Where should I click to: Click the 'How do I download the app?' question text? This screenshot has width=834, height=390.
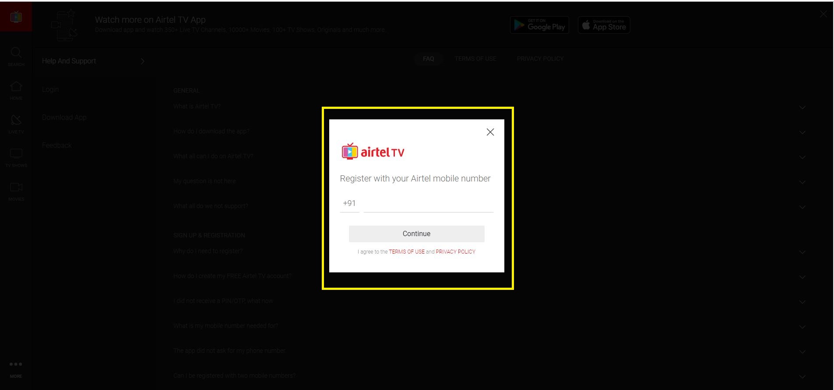(211, 131)
